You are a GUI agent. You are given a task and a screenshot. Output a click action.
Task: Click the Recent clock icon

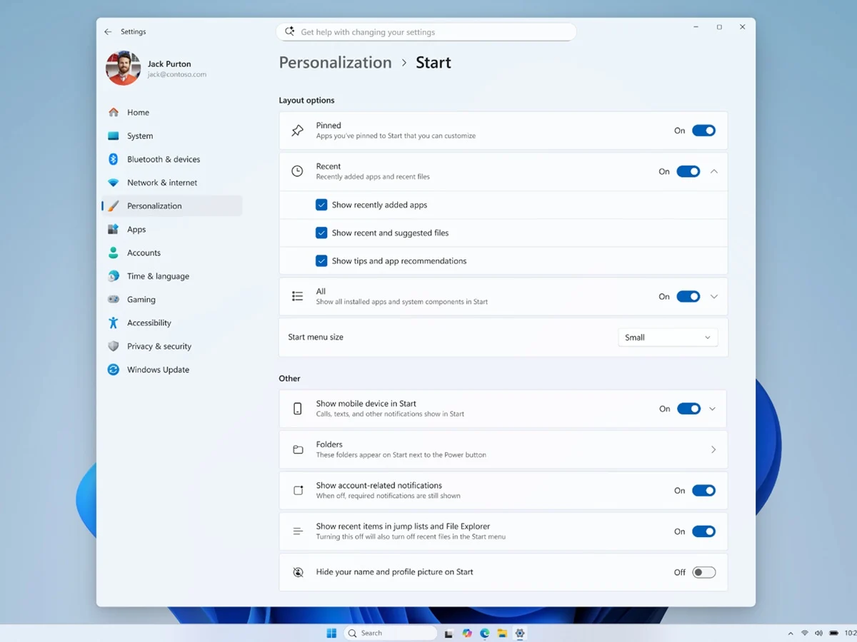click(298, 171)
